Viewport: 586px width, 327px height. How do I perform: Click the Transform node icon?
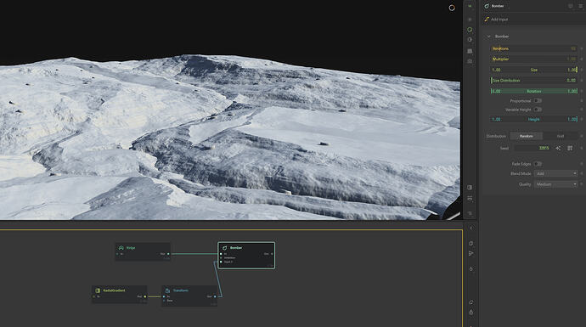(167, 290)
